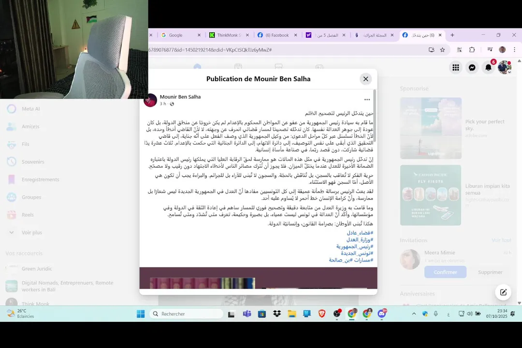This screenshot has height=348, width=522.
Task: Open the volume control in system tray
Action: pos(470,314)
